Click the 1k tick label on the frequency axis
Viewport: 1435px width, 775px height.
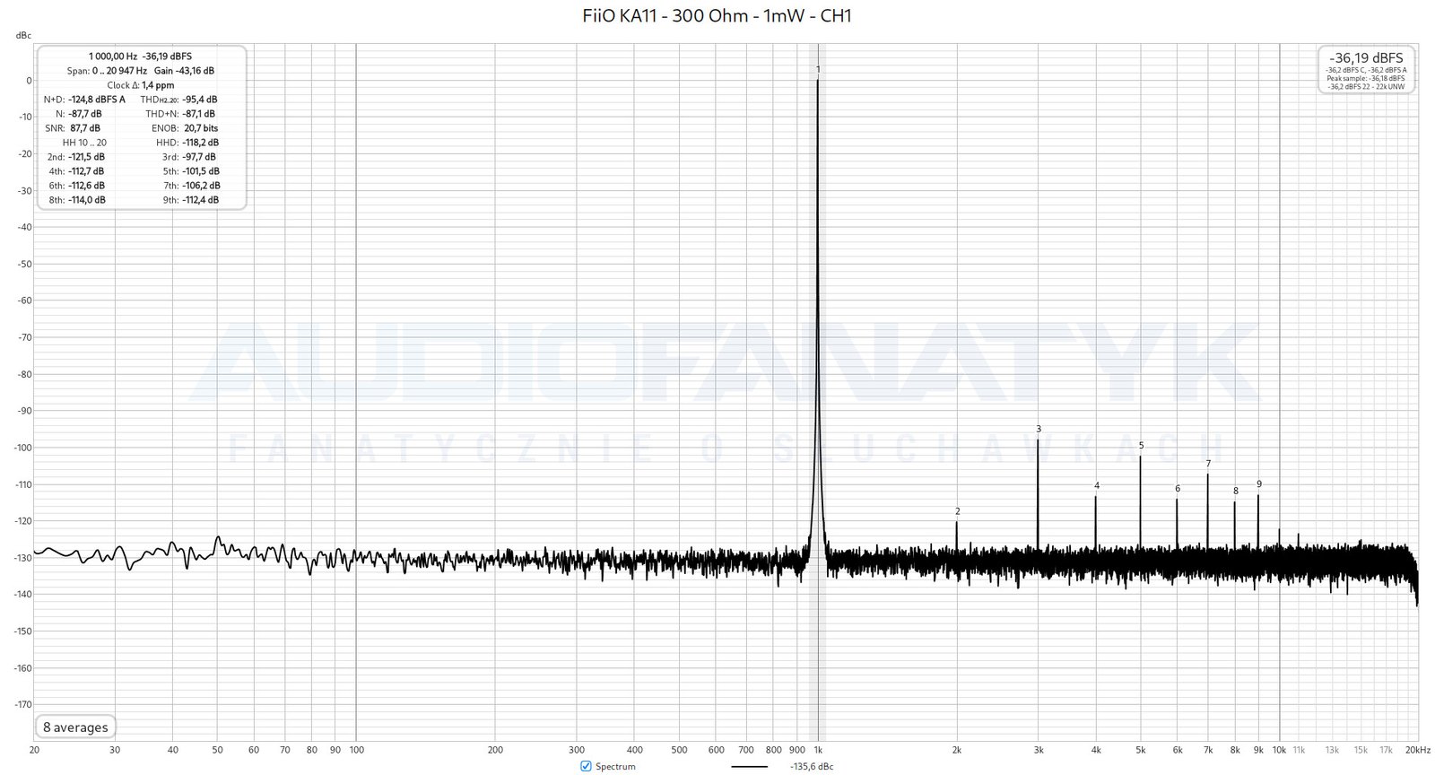(818, 750)
